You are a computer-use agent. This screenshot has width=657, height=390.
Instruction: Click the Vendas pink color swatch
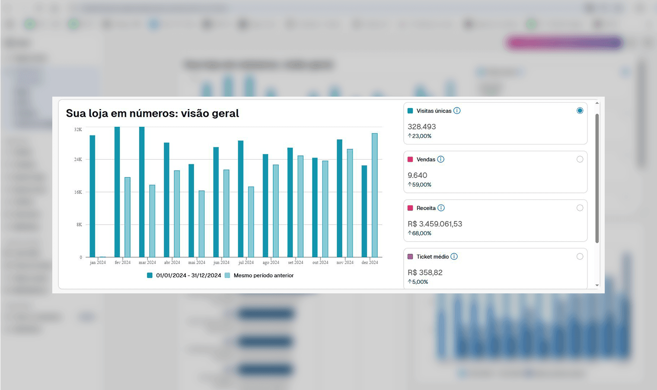click(x=410, y=159)
